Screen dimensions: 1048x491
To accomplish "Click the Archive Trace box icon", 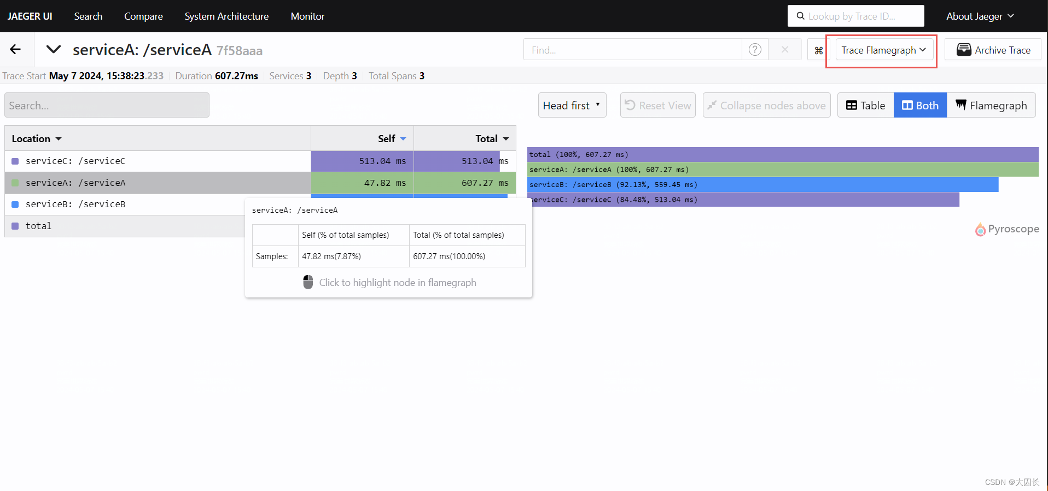I will pyautogui.click(x=964, y=50).
